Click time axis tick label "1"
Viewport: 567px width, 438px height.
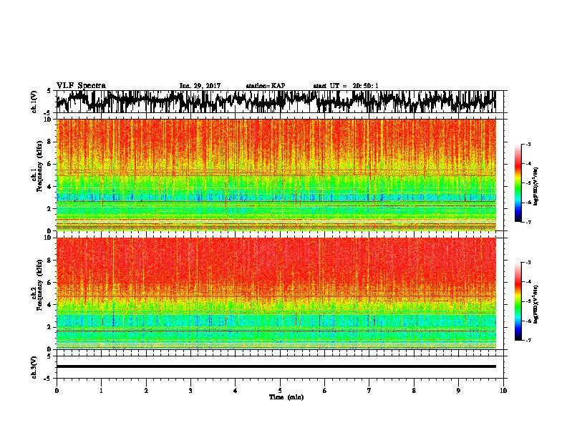(x=101, y=391)
